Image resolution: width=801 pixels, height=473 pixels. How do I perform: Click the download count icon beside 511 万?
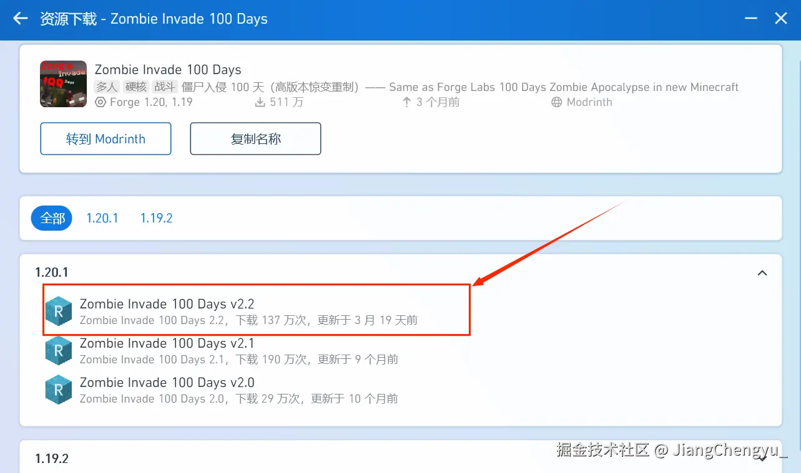click(260, 102)
